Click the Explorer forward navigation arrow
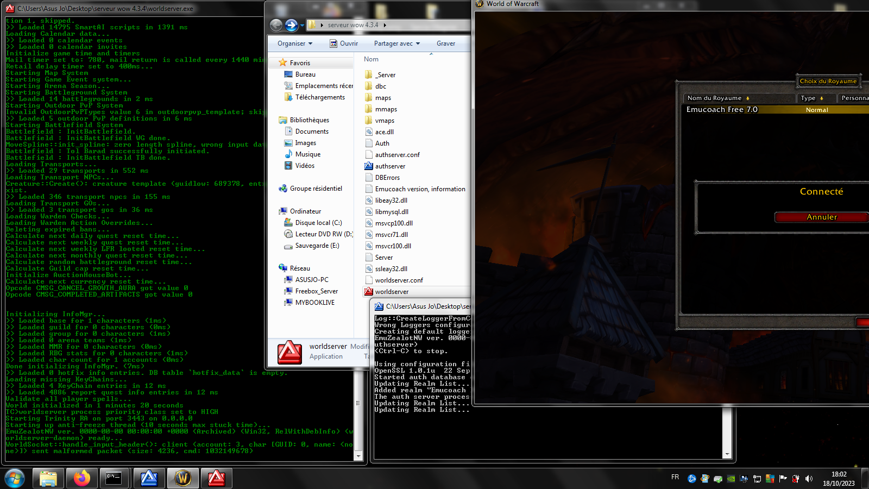869x489 pixels. click(291, 25)
